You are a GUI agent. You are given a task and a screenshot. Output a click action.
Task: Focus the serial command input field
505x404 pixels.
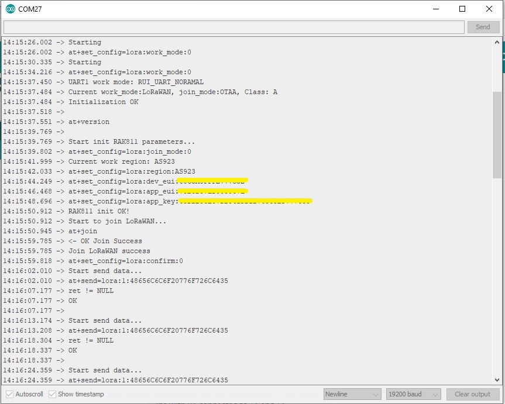tap(234, 27)
